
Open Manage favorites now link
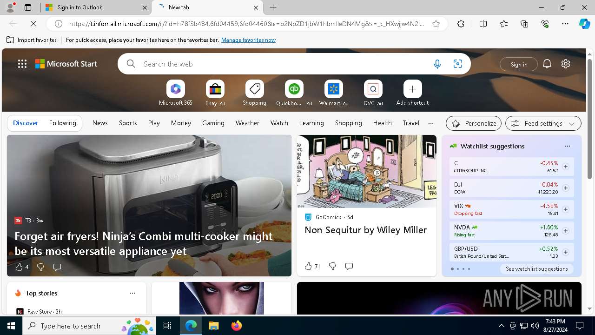[248, 40]
